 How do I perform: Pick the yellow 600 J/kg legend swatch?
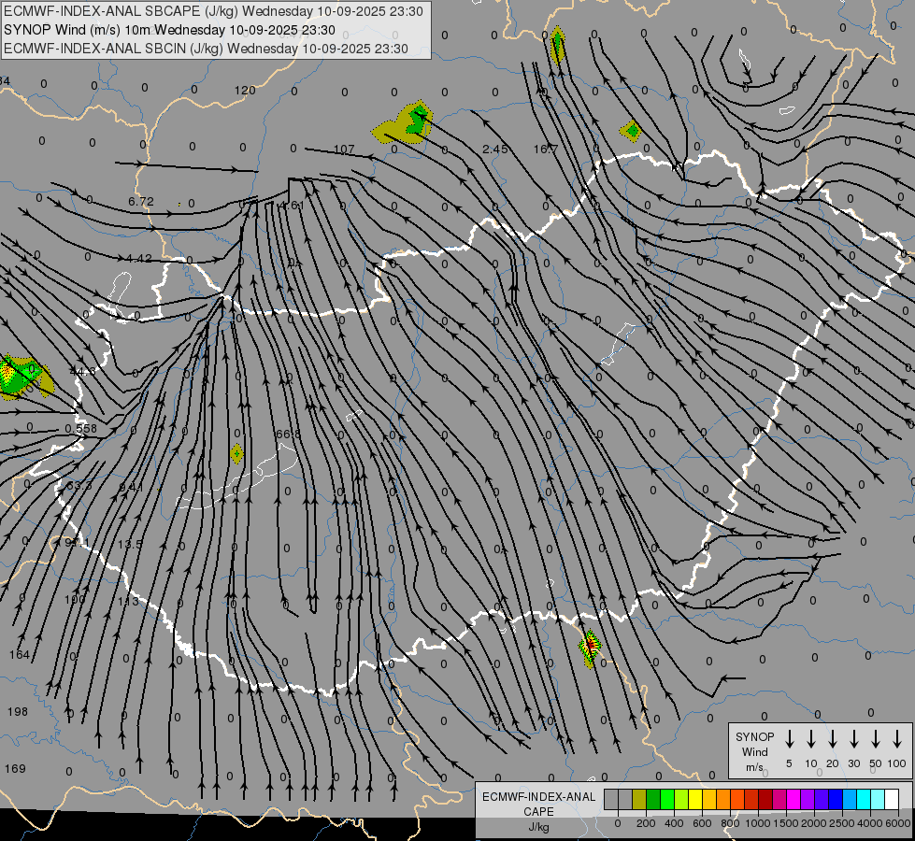[695, 799]
